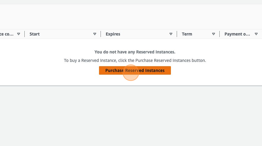The image size is (262, 146).
Task: Sort table by Expires column header
Action: pyautogui.click(x=113, y=34)
